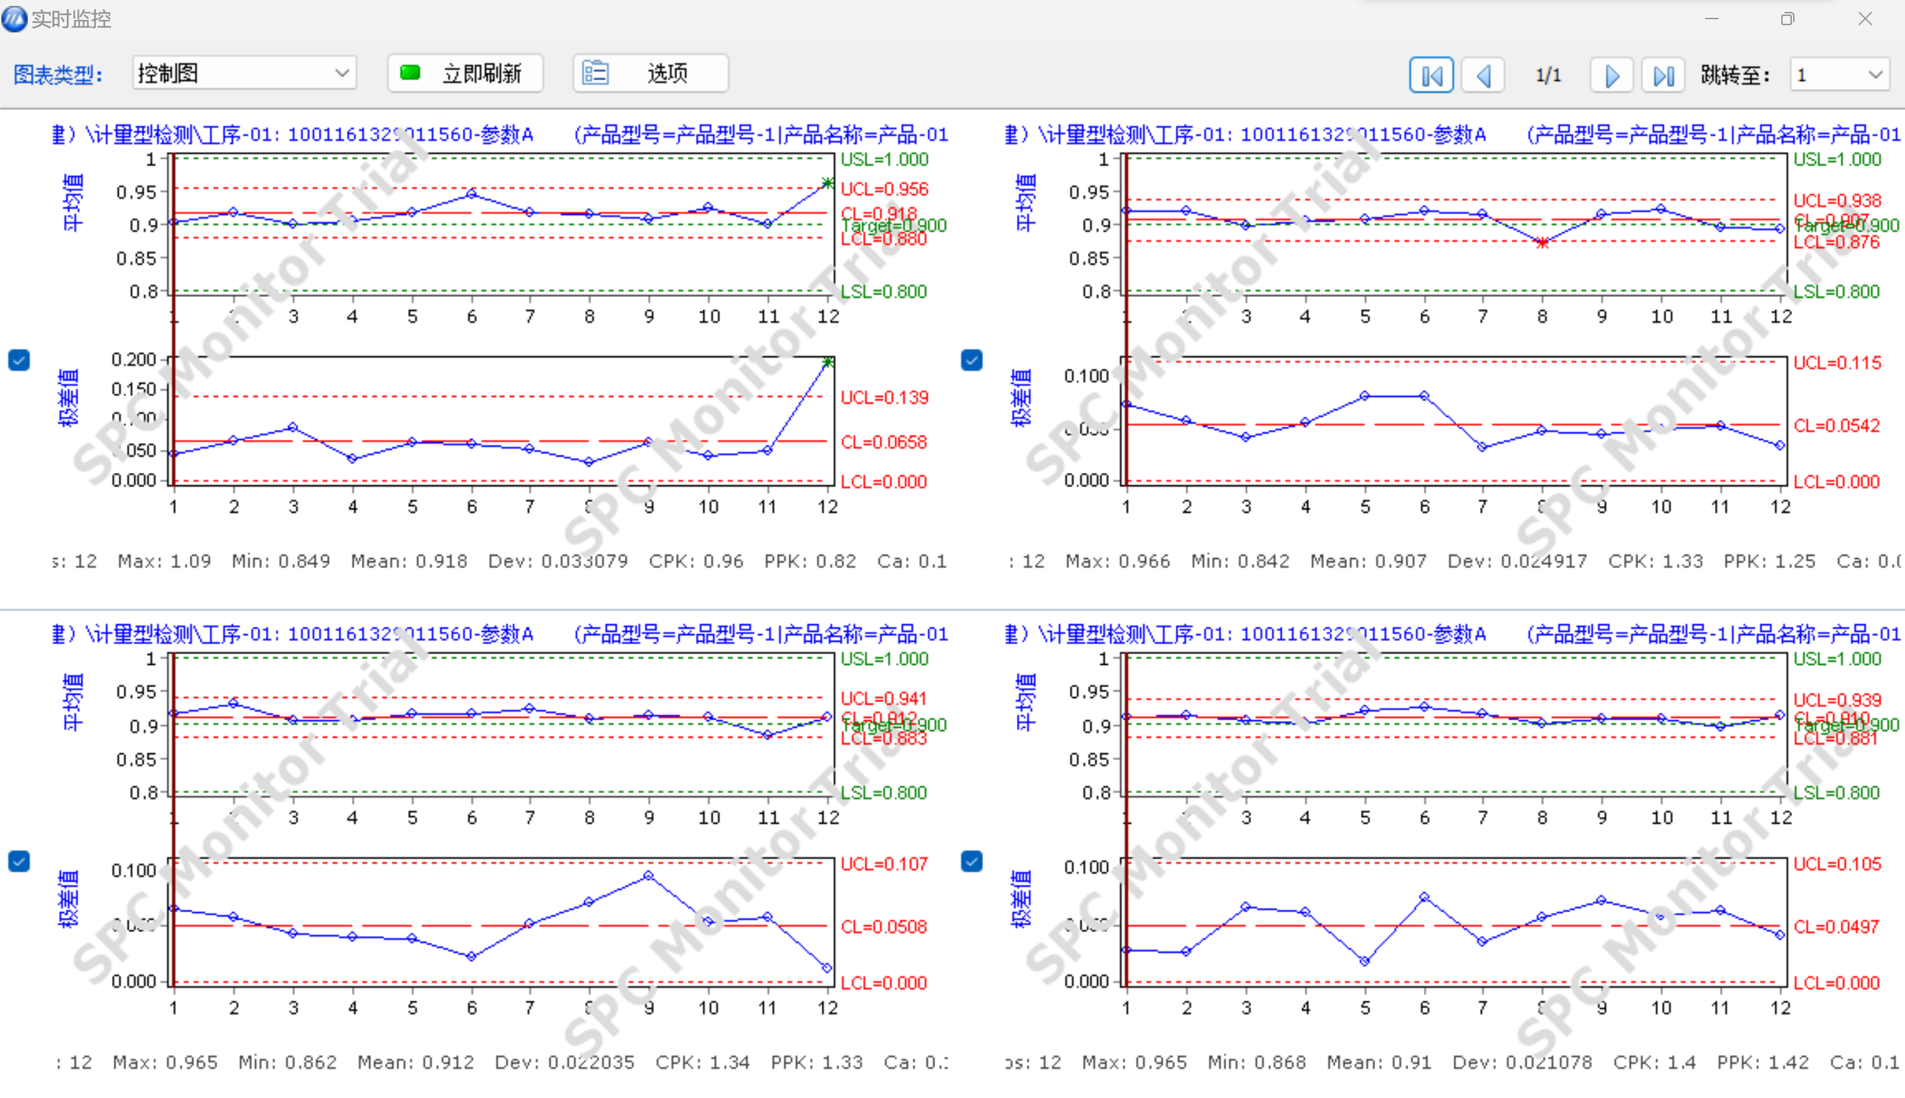
Task: Click the app logo in title bar
Action: [x=15, y=18]
